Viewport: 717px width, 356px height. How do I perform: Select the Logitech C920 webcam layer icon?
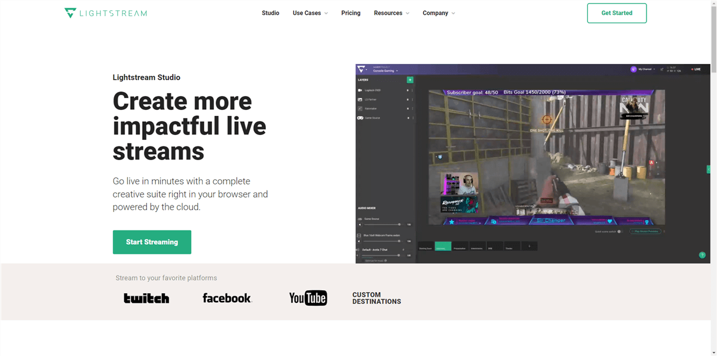pos(360,90)
